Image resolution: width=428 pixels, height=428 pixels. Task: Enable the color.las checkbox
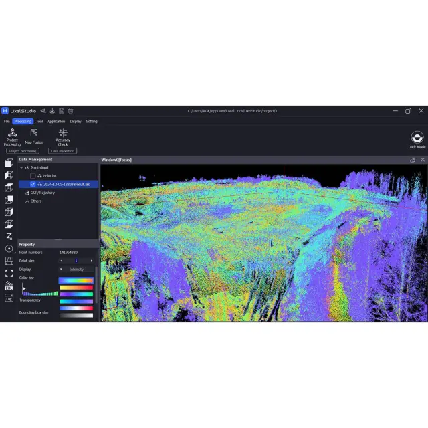click(x=33, y=176)
